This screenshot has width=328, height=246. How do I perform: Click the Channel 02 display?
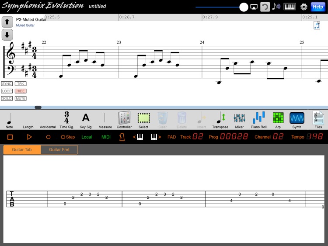(278, 137)
